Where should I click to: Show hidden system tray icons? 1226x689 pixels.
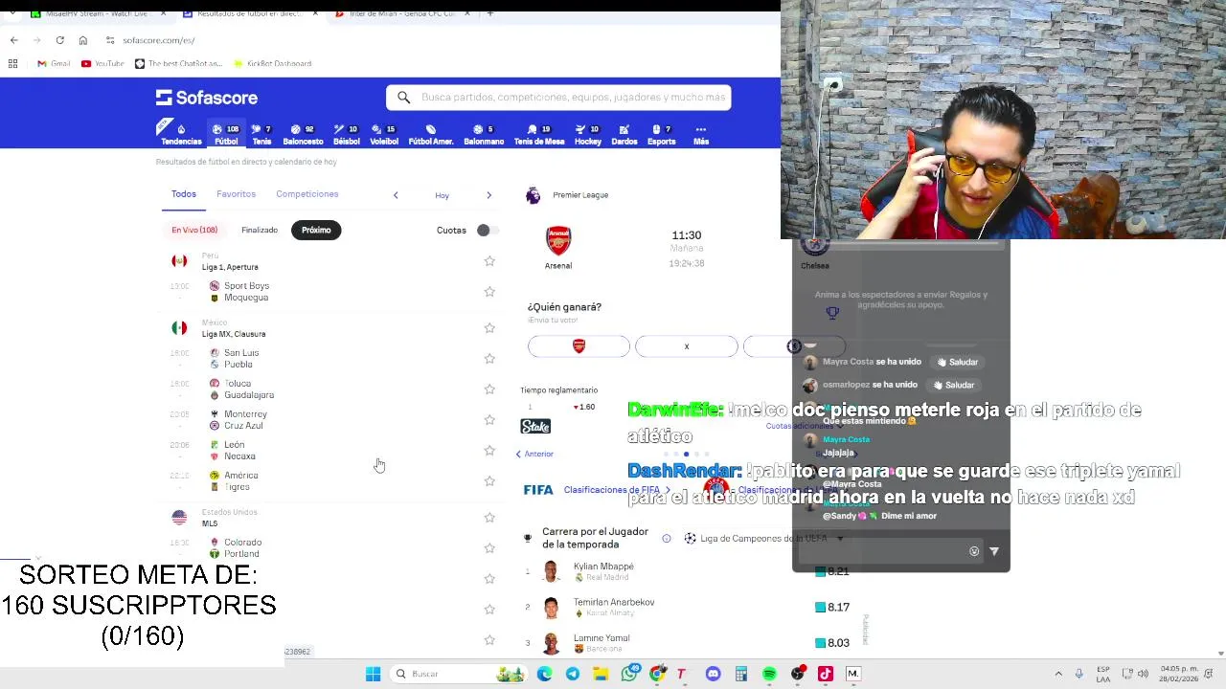(x=1058, y=674)
